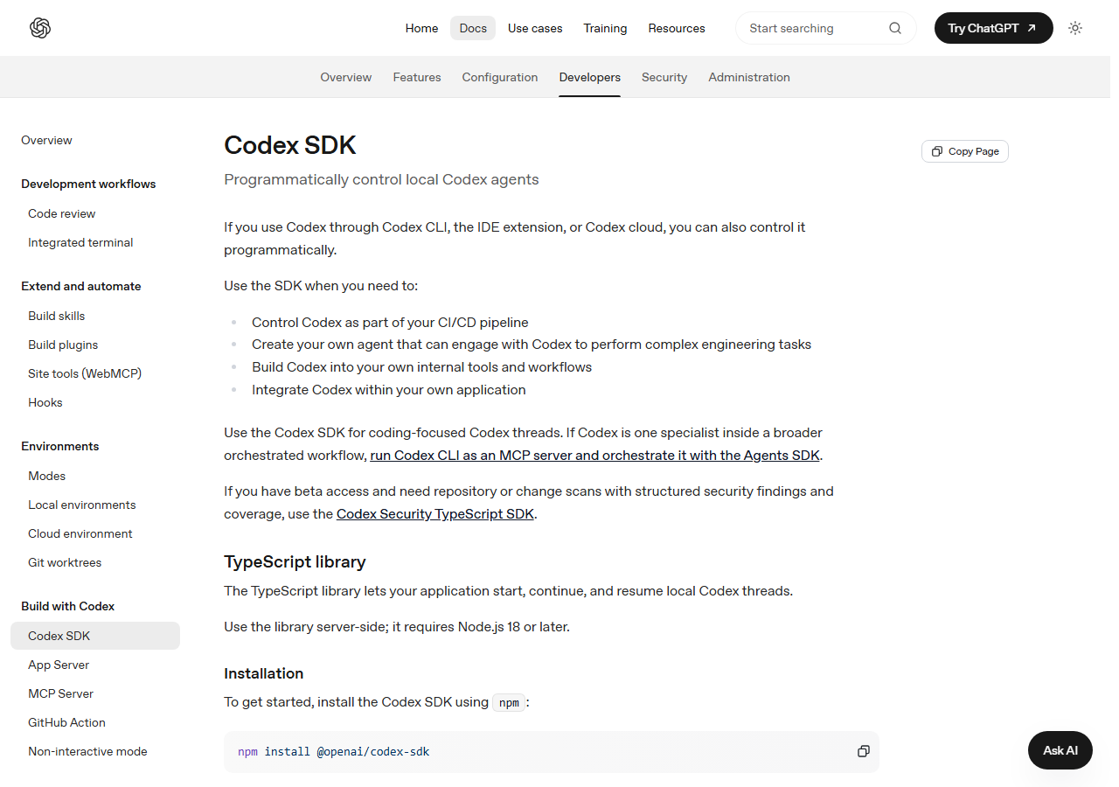The width and height of the screenshot is (1119, 787).
Task: Open Non-interactive mode sidebar page
Action: pos(87,751)
